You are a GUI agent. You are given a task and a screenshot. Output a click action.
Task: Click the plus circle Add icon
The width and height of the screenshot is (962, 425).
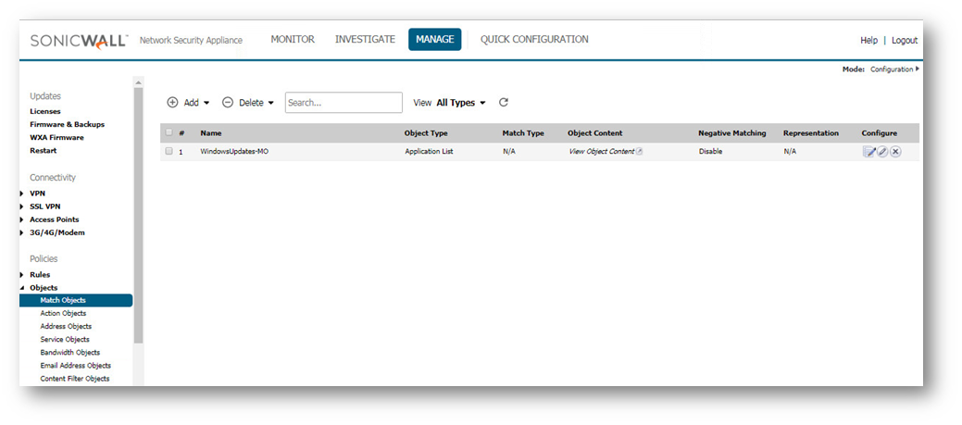[172, 103]
